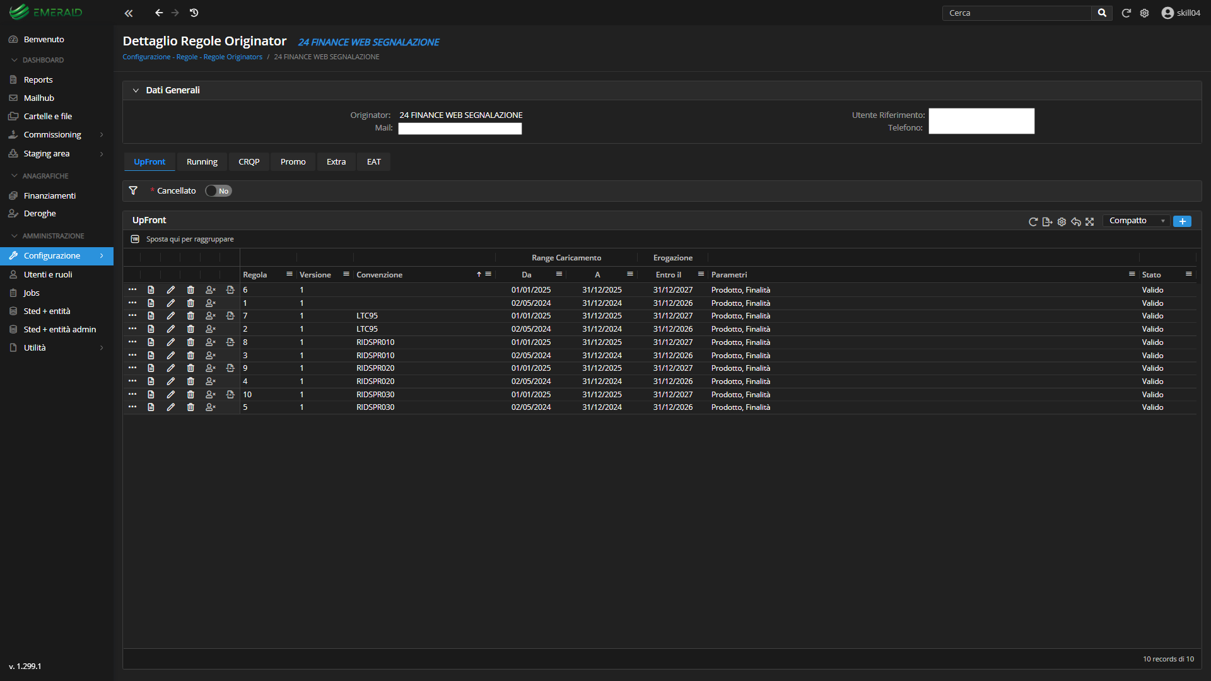
Task: Go back with the left arrow icon
Action: coord(159,13)
